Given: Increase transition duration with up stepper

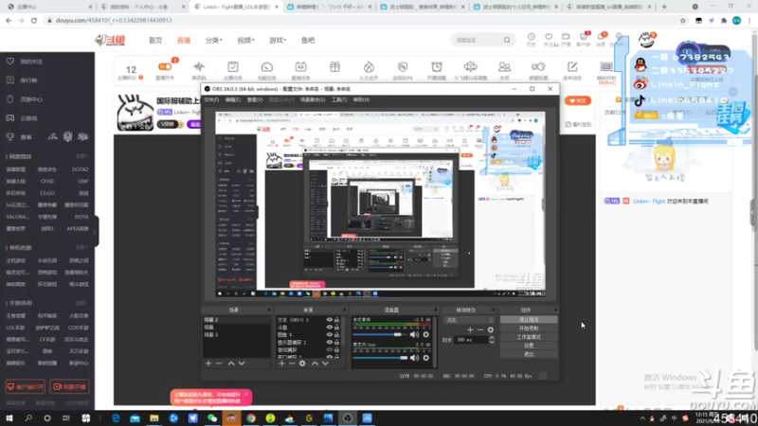Looking at the screenshot, I should 492,338.
